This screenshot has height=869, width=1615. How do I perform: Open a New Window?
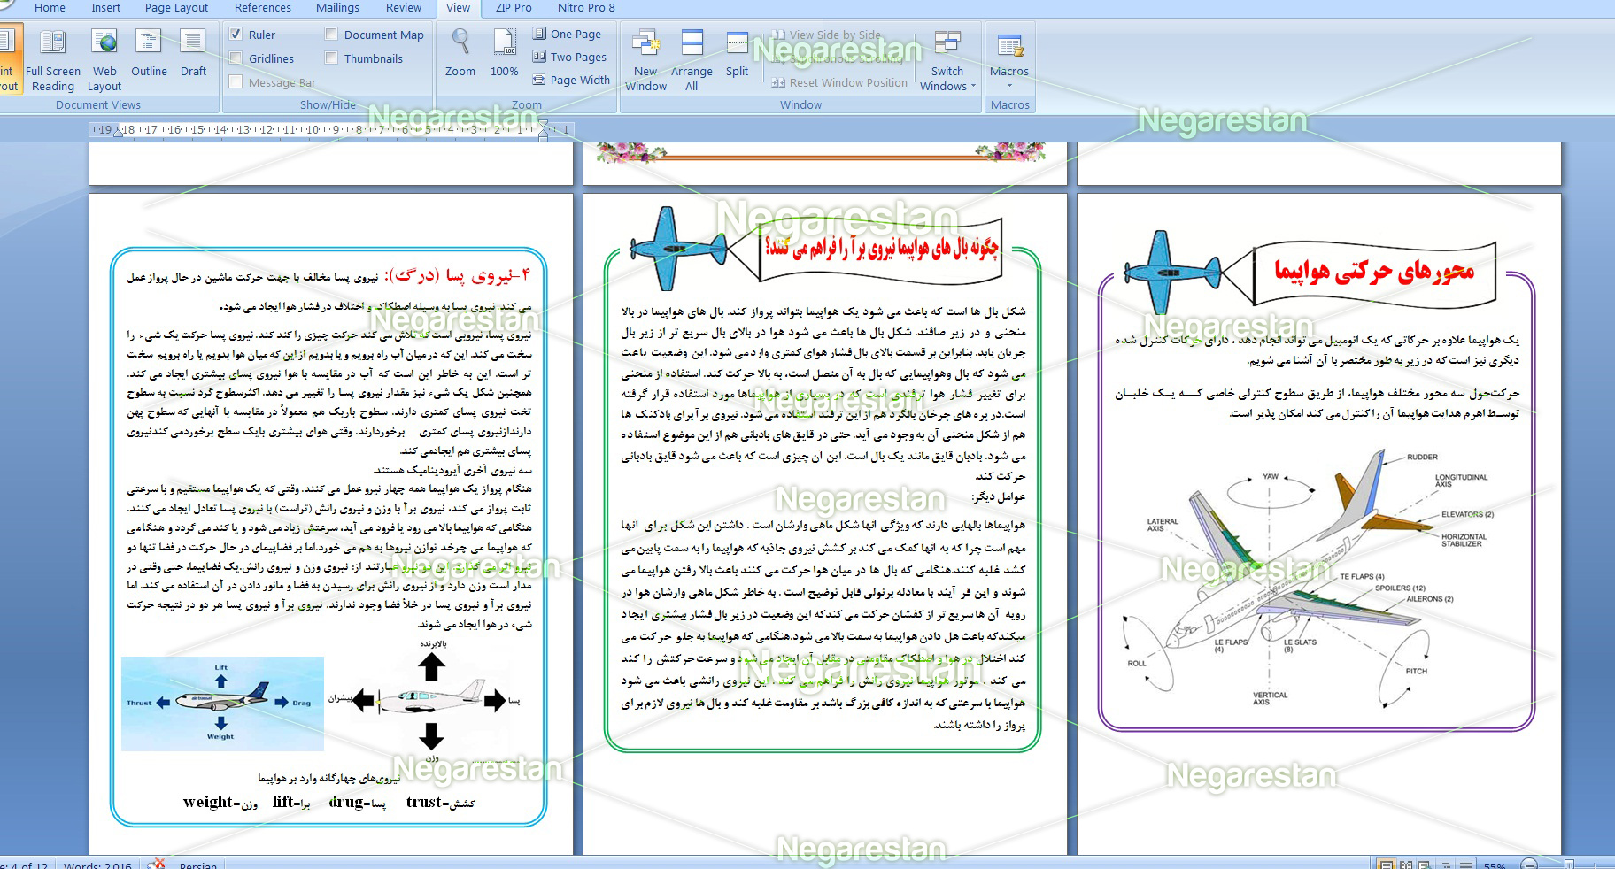[645, 60]
